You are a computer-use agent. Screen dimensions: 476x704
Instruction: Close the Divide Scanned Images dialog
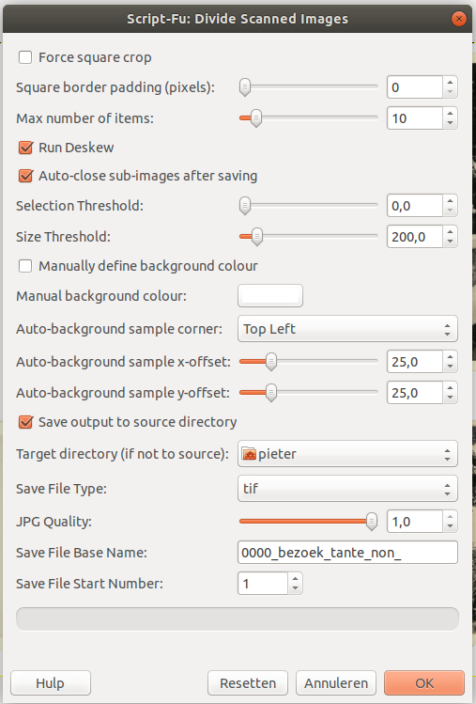tap(458, 19)
